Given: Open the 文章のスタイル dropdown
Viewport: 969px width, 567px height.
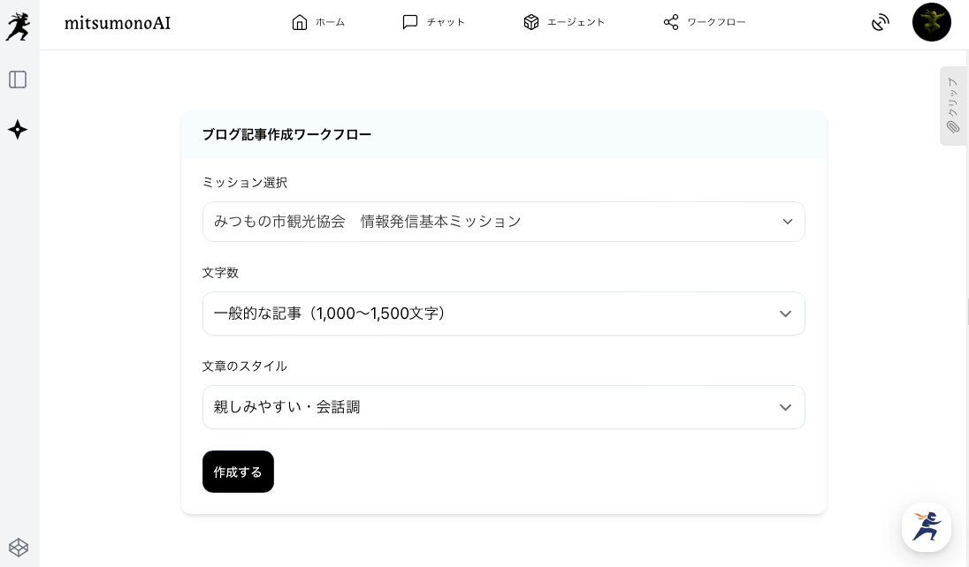Looking at the screenshot, I should [503, 407].
